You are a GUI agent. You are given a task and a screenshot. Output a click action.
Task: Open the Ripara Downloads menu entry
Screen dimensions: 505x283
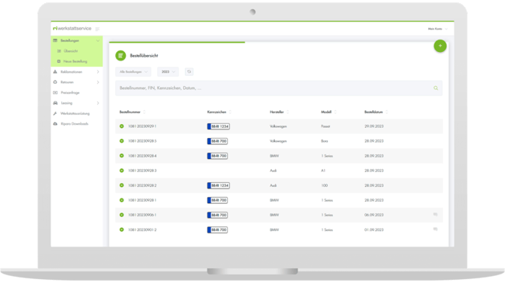75,124
